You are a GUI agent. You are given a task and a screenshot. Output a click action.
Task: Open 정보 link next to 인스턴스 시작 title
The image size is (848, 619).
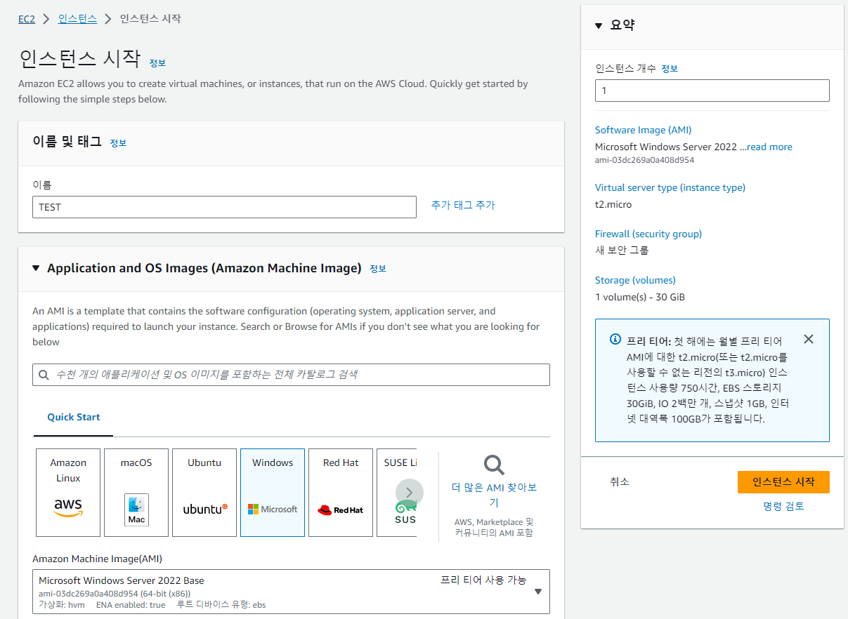(157, 62)
